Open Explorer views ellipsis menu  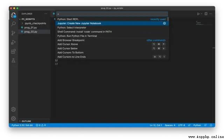pos(46,14)
